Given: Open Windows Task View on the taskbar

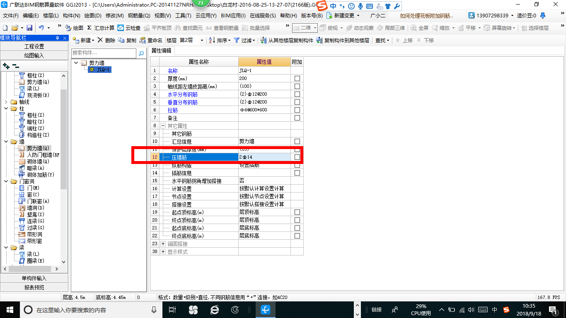Looking at the screenshot, I should 172,309.
